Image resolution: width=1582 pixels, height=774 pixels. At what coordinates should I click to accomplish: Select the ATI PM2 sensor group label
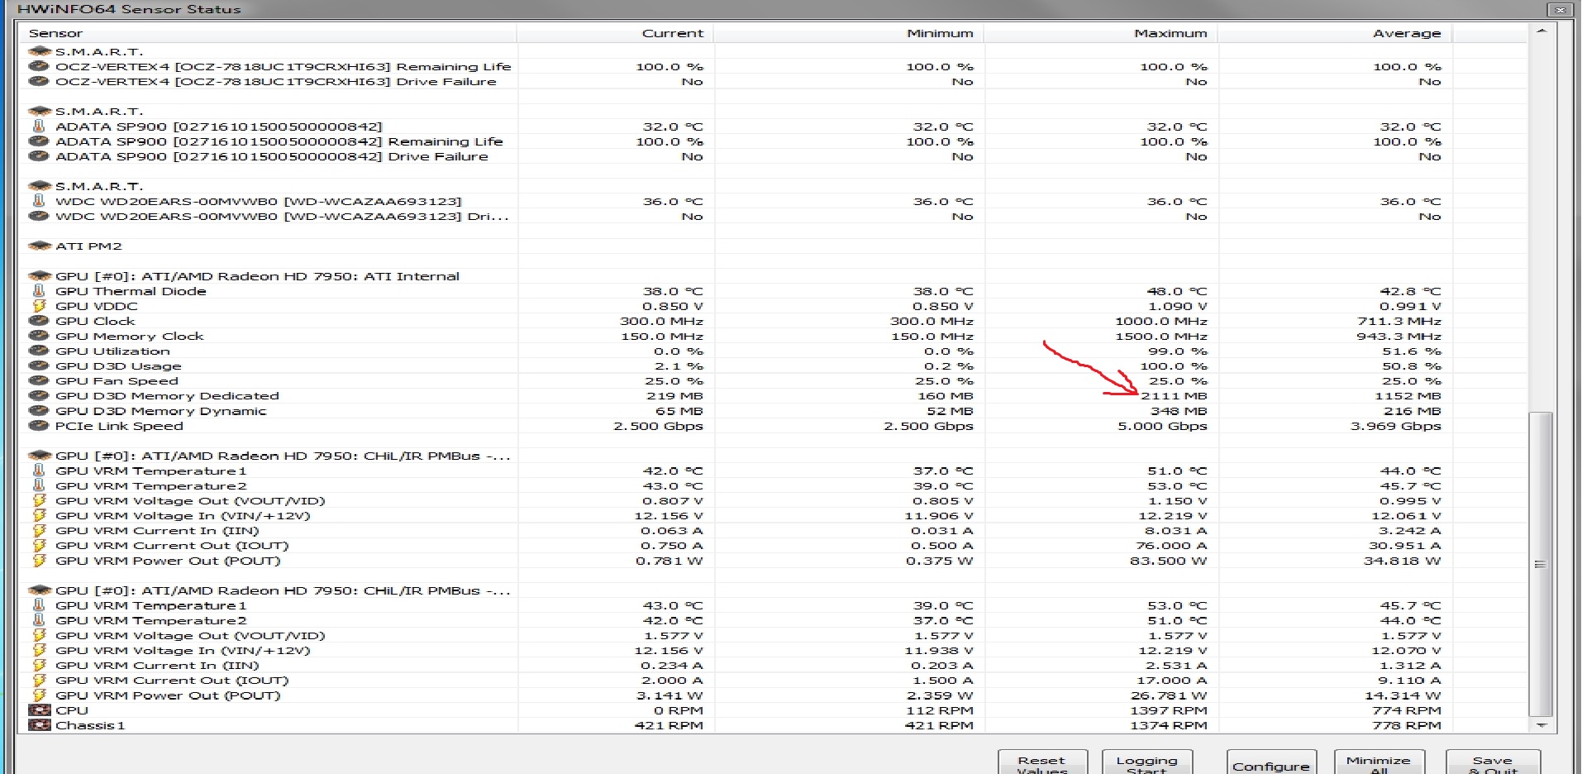[88, 246]
